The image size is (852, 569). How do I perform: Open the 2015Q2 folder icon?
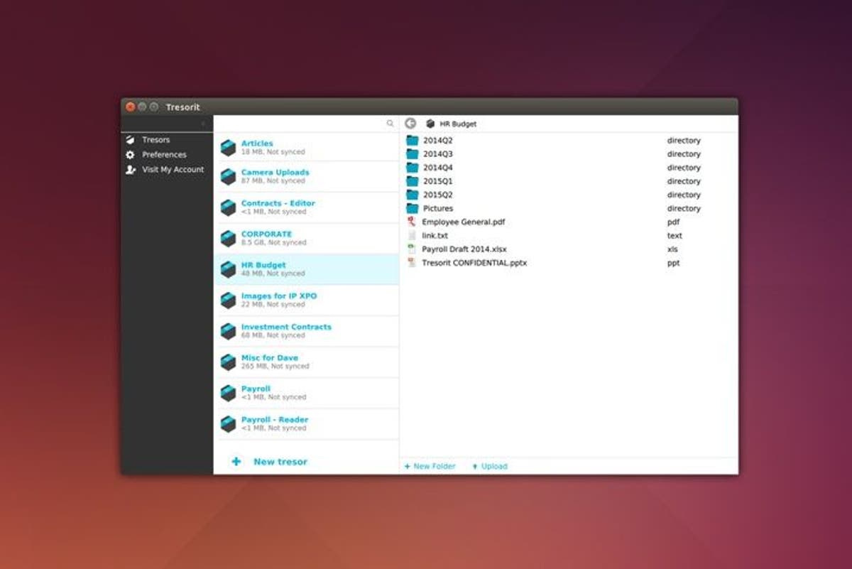[x=412, y=195]
